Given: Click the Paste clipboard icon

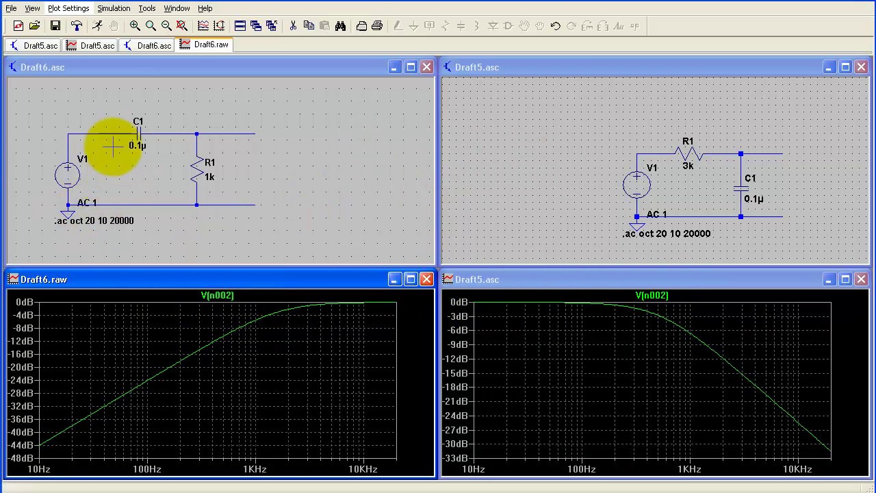Looking at the screenshot, I should (x=324, y=26).
